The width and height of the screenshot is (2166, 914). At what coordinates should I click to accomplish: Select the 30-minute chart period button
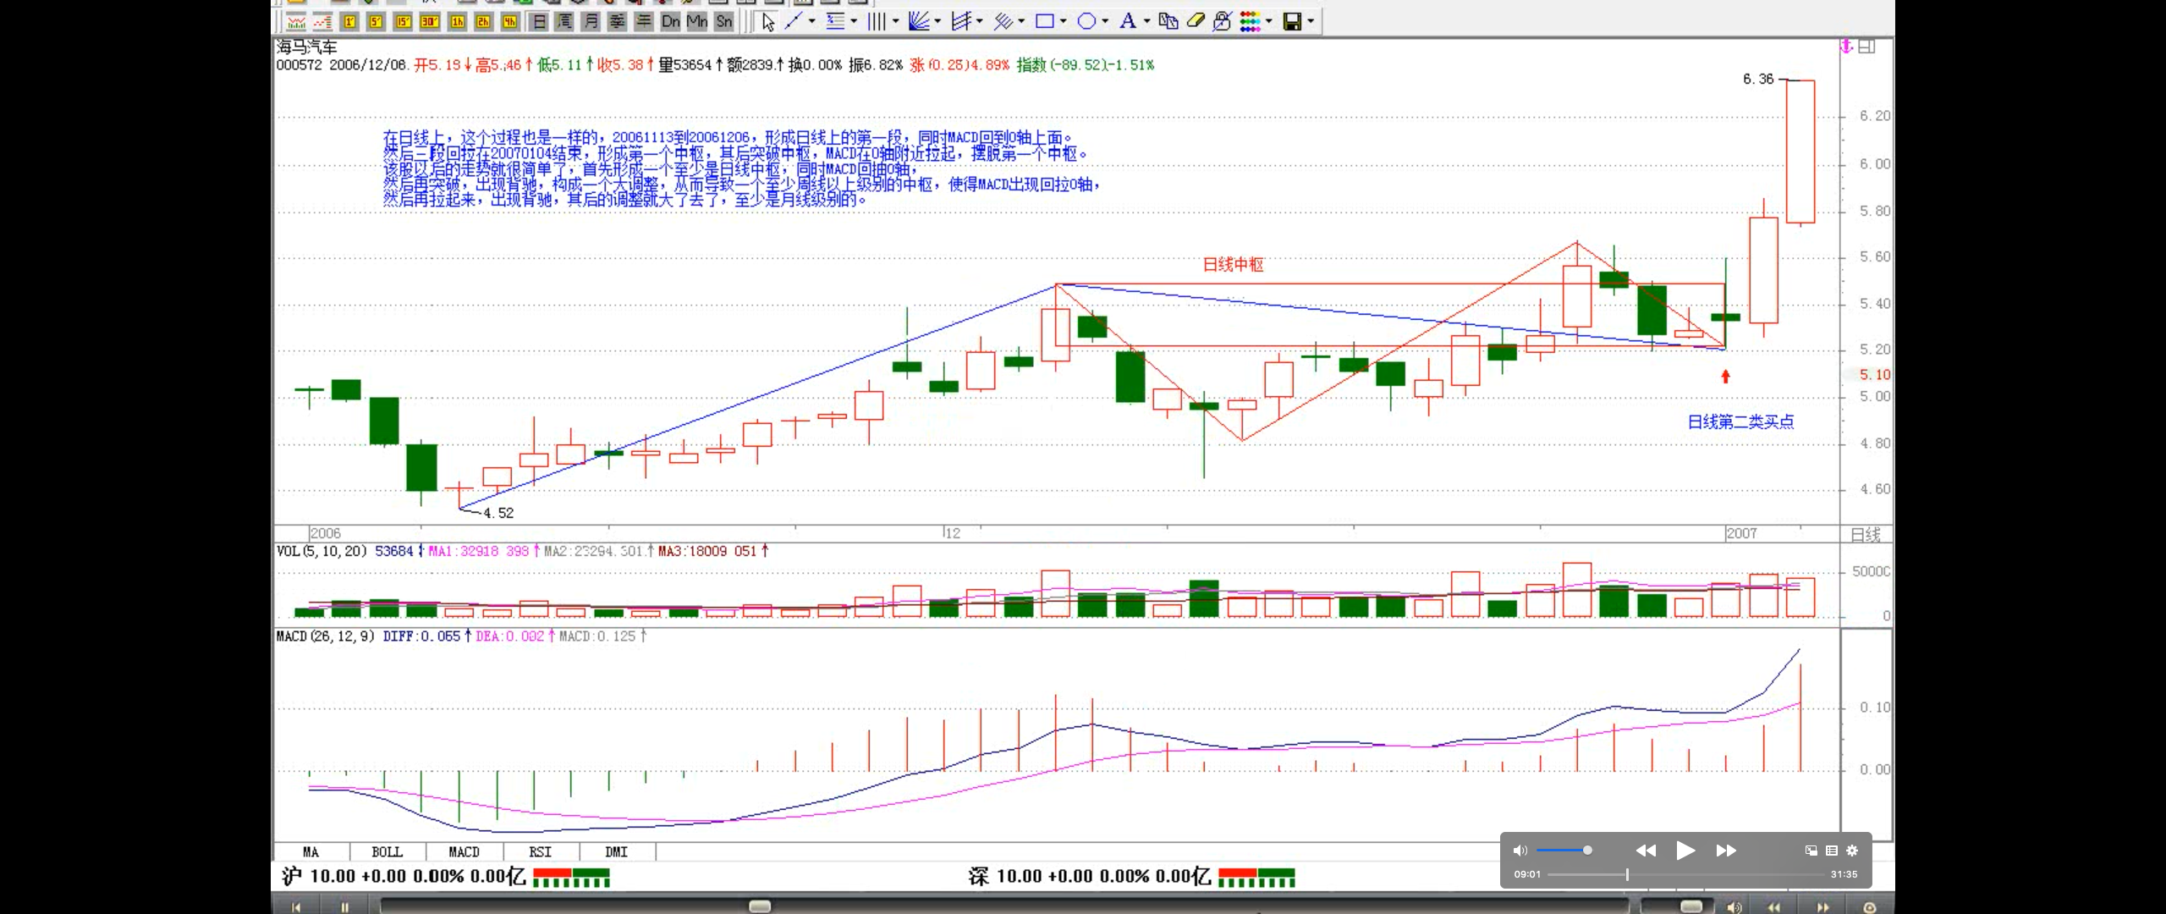(x=430, y=22)
